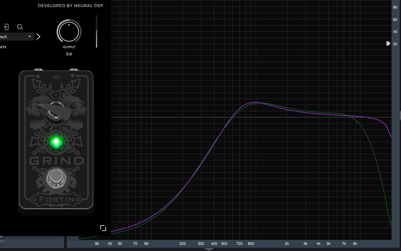Click the output level value 0.0

(x=69, y=54)
